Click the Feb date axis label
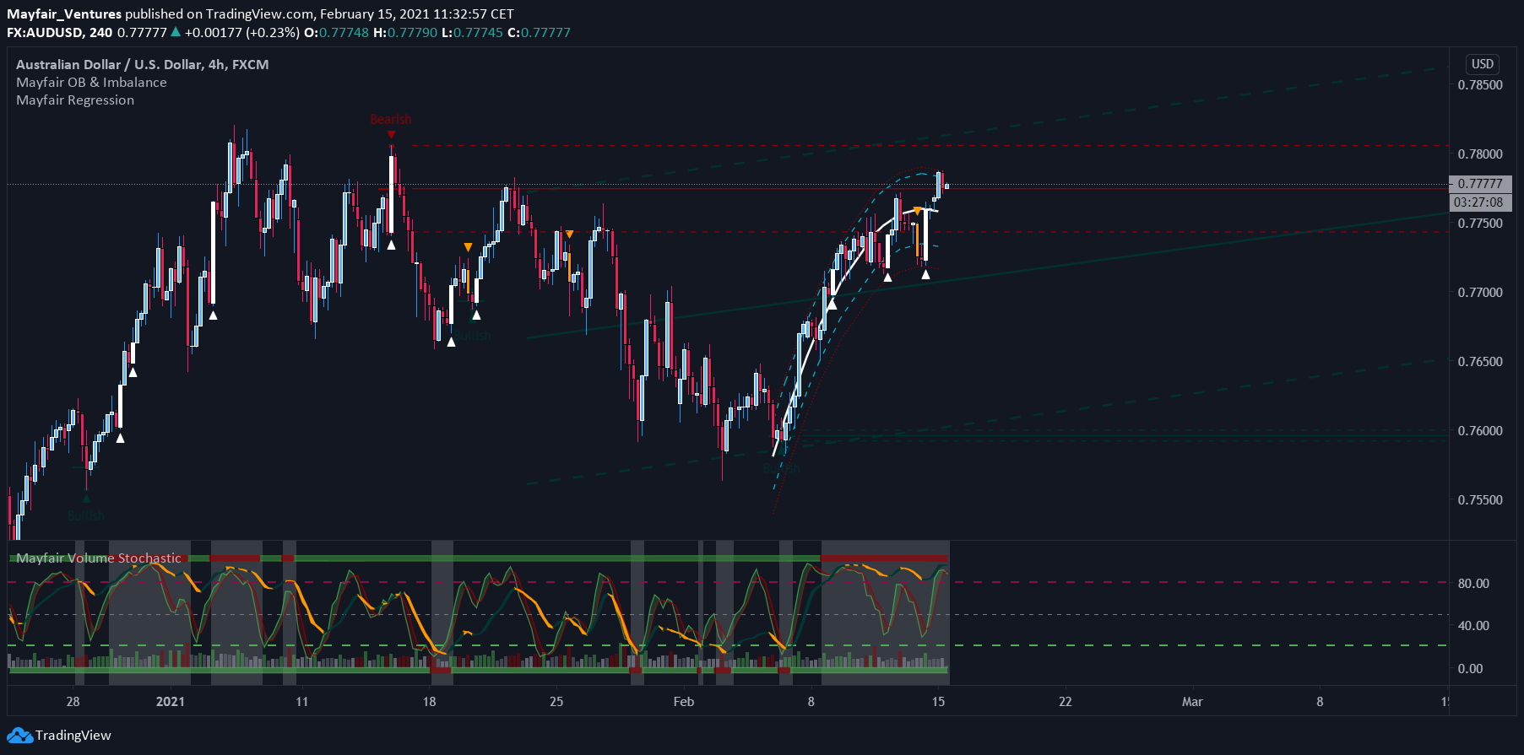Screen dimensions: 1524x755 coord(684,701)
